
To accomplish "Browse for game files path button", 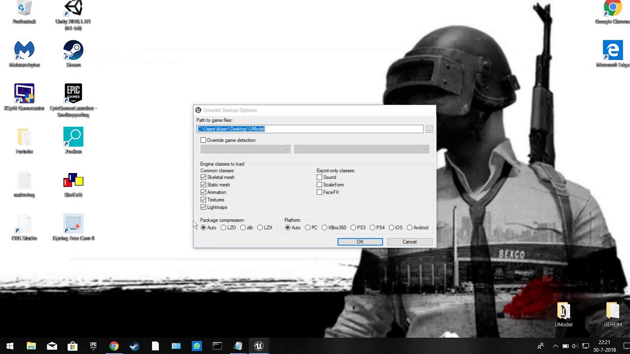I will pyautogui.click(x=429, y=129).
